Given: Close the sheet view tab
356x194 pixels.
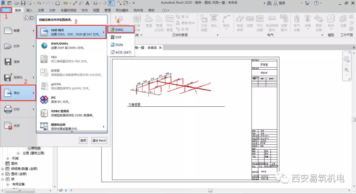Looking at the screenshot, I should point(160,48).
